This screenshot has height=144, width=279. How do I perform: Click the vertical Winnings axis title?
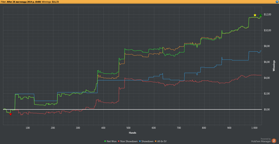[x=274, y=66]
